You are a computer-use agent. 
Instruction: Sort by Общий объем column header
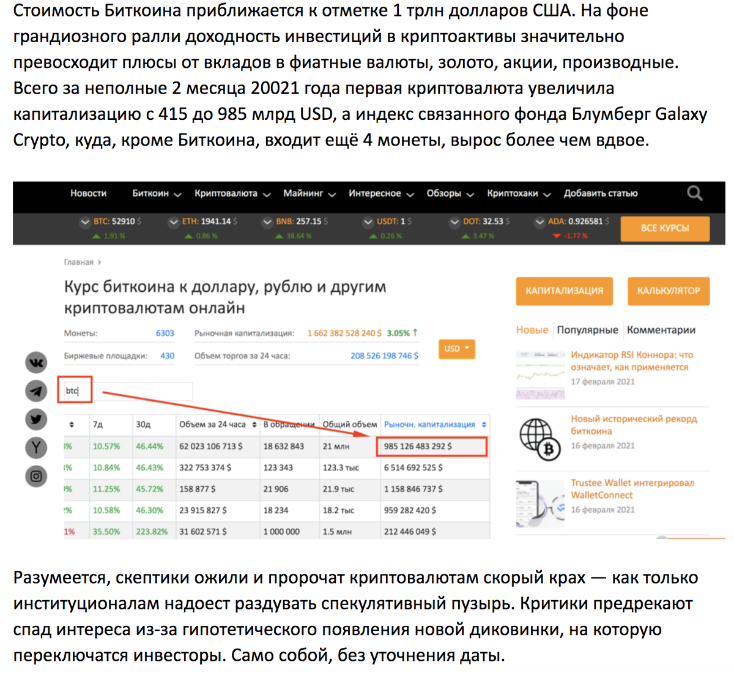point(350,424)
